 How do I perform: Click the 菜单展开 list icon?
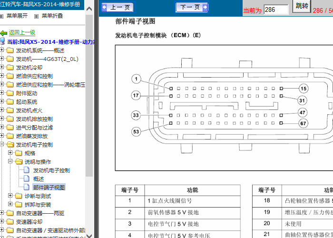click(1, 16)
